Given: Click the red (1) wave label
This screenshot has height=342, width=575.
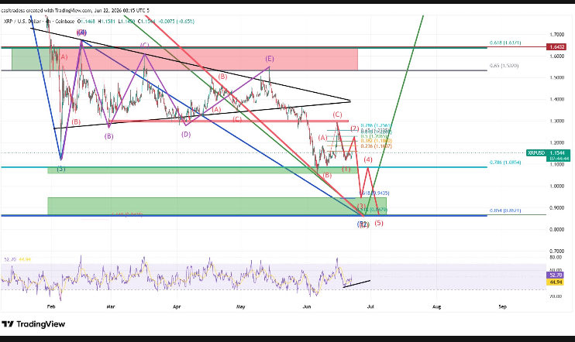Looking at the screenshot, I should coord(346,169).
